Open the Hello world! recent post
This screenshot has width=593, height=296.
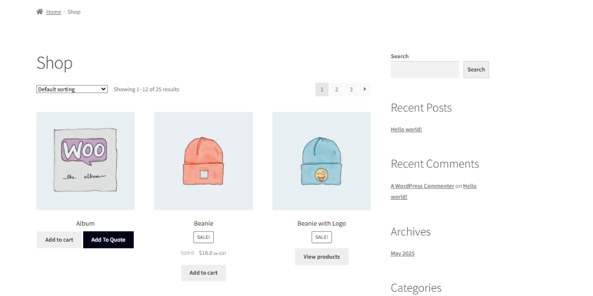coord(406,130)
